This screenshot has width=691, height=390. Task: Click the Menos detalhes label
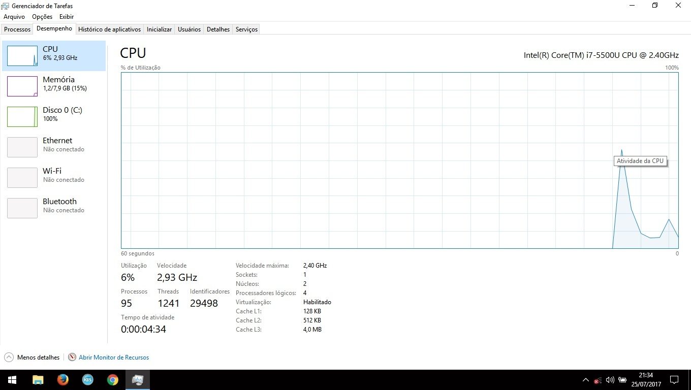click(38, 357)
